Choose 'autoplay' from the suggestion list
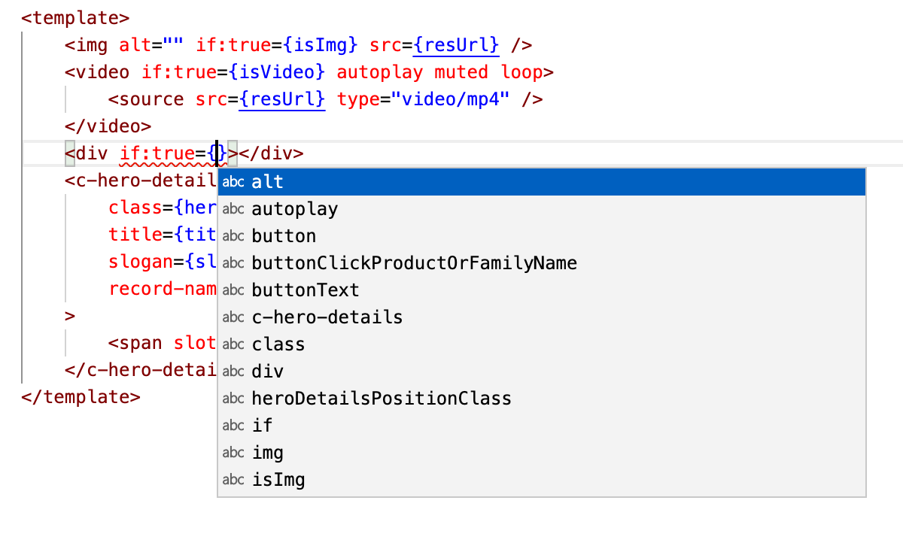 pos(542,209)
